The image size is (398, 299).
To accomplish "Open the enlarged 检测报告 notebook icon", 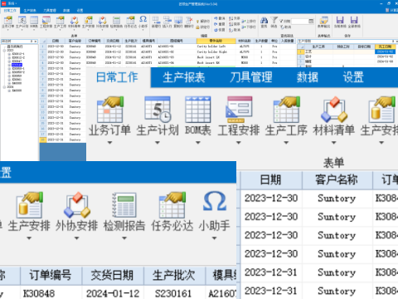I will (x=124, y=205).
